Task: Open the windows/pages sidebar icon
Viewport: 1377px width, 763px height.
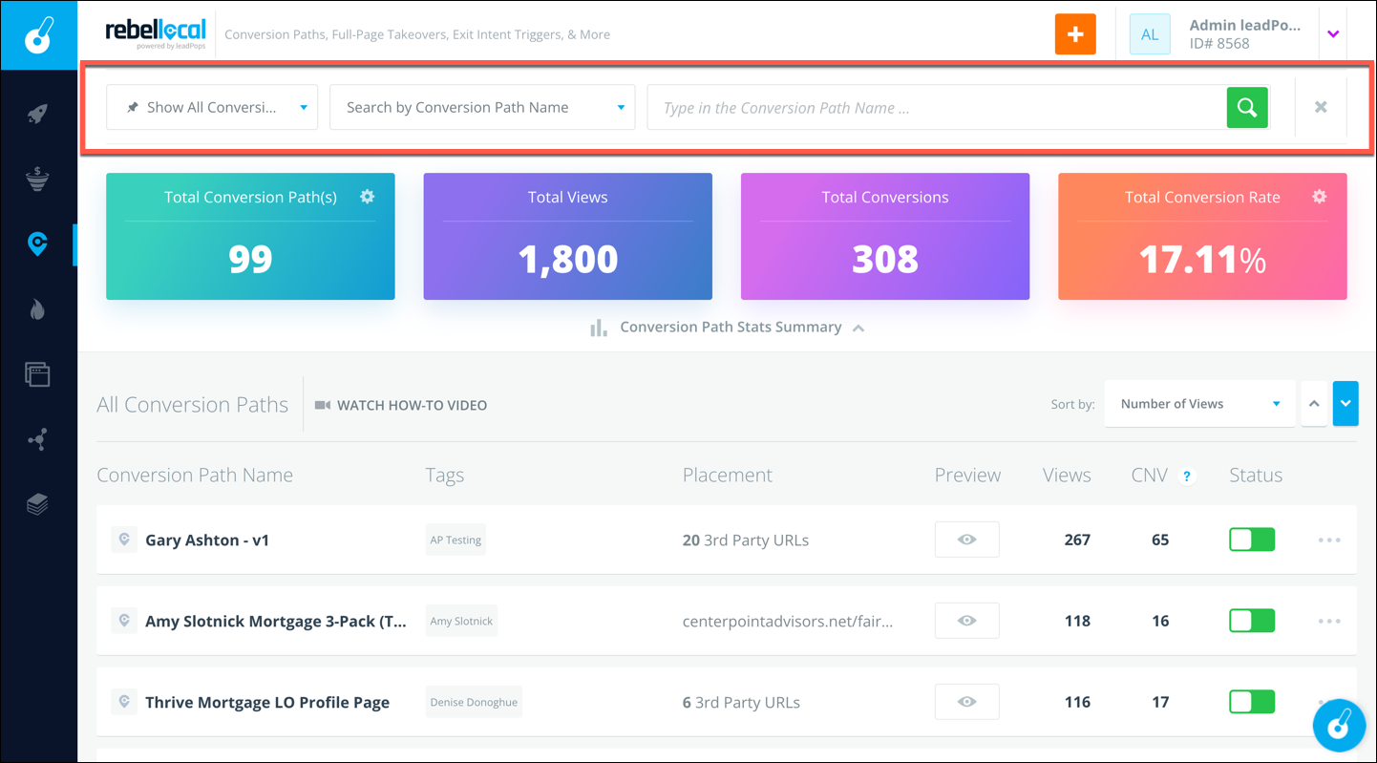Action: [37, 373]
